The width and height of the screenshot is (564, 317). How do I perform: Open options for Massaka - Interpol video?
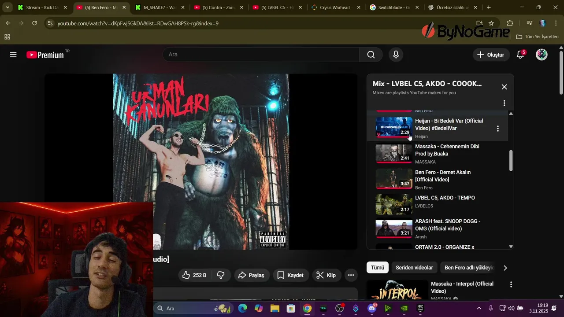[511, 285]
